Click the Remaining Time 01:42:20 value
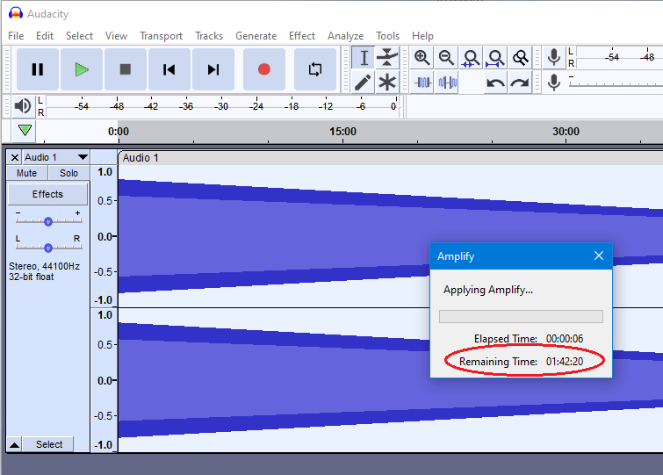The width and height of the screenshot is (663, 475). 565,362
